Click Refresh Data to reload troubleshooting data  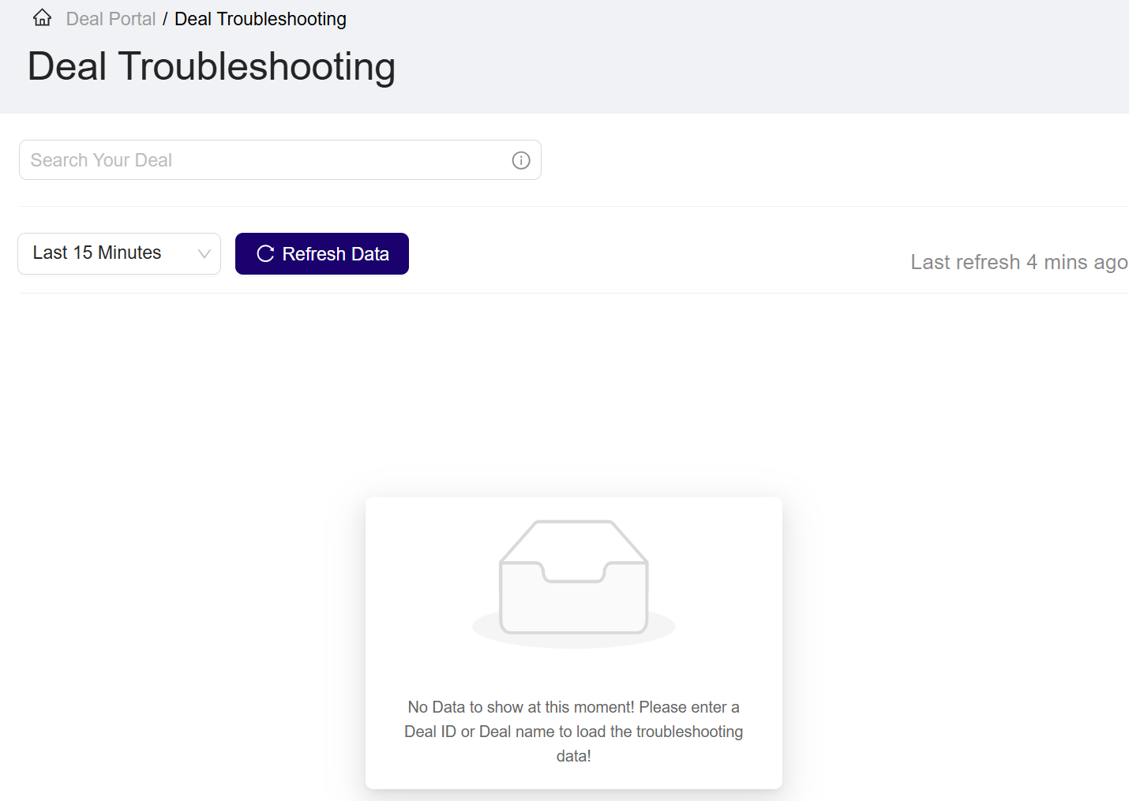[x=321, y=253]
